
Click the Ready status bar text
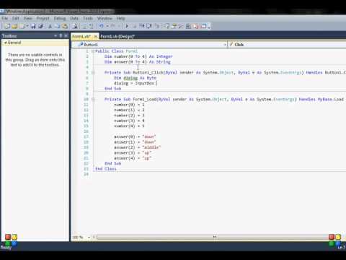pos(6,247)
